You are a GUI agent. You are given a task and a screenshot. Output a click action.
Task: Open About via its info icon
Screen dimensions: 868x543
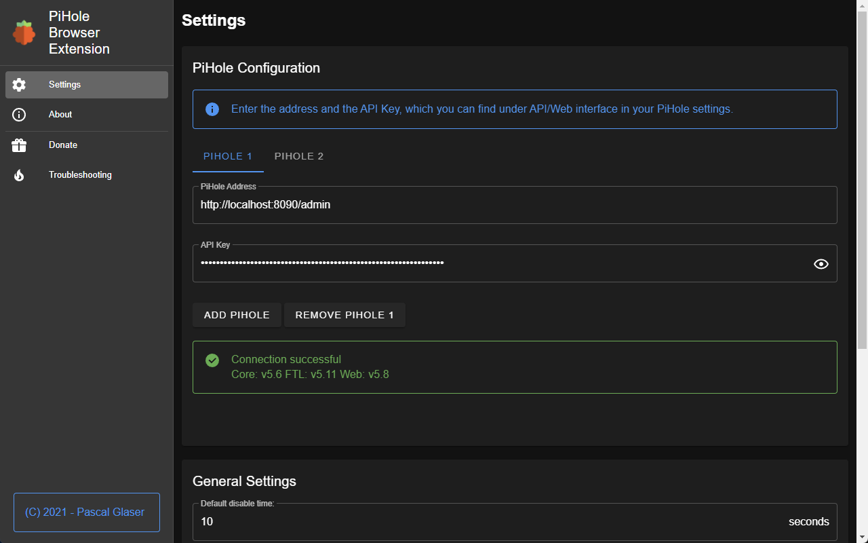[x=19, y=115]
